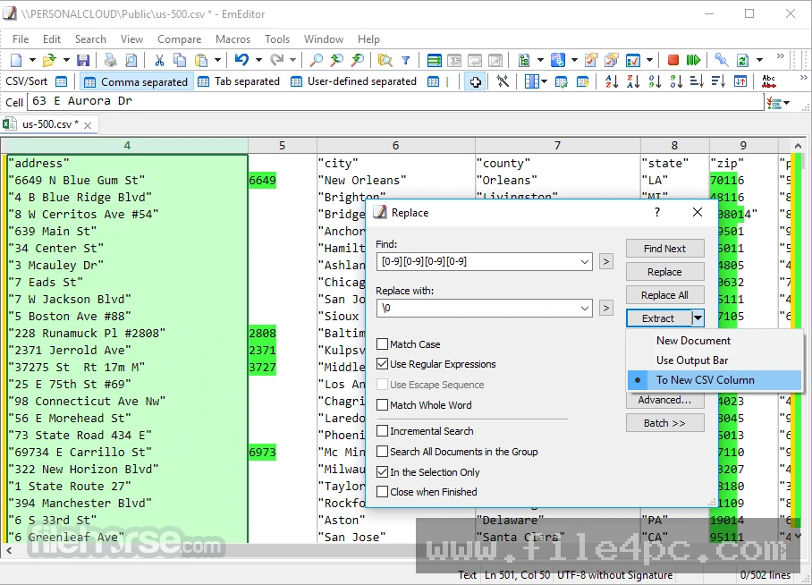Select Tab separated mode
812x585 pixels.
[240, 82]
